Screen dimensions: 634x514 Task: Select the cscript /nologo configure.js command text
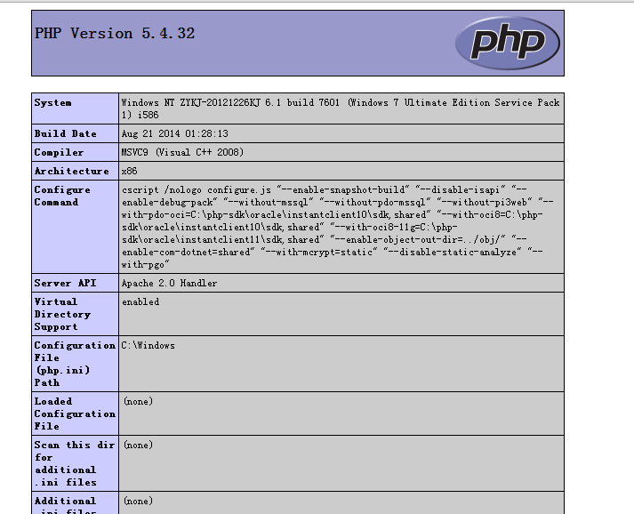pos(337,227)
